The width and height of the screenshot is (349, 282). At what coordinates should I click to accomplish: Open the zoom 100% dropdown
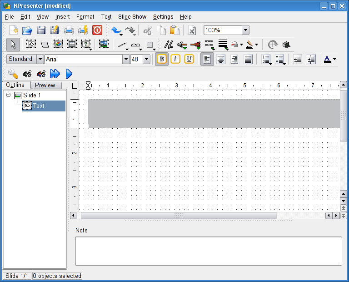(x=245, y=30)
